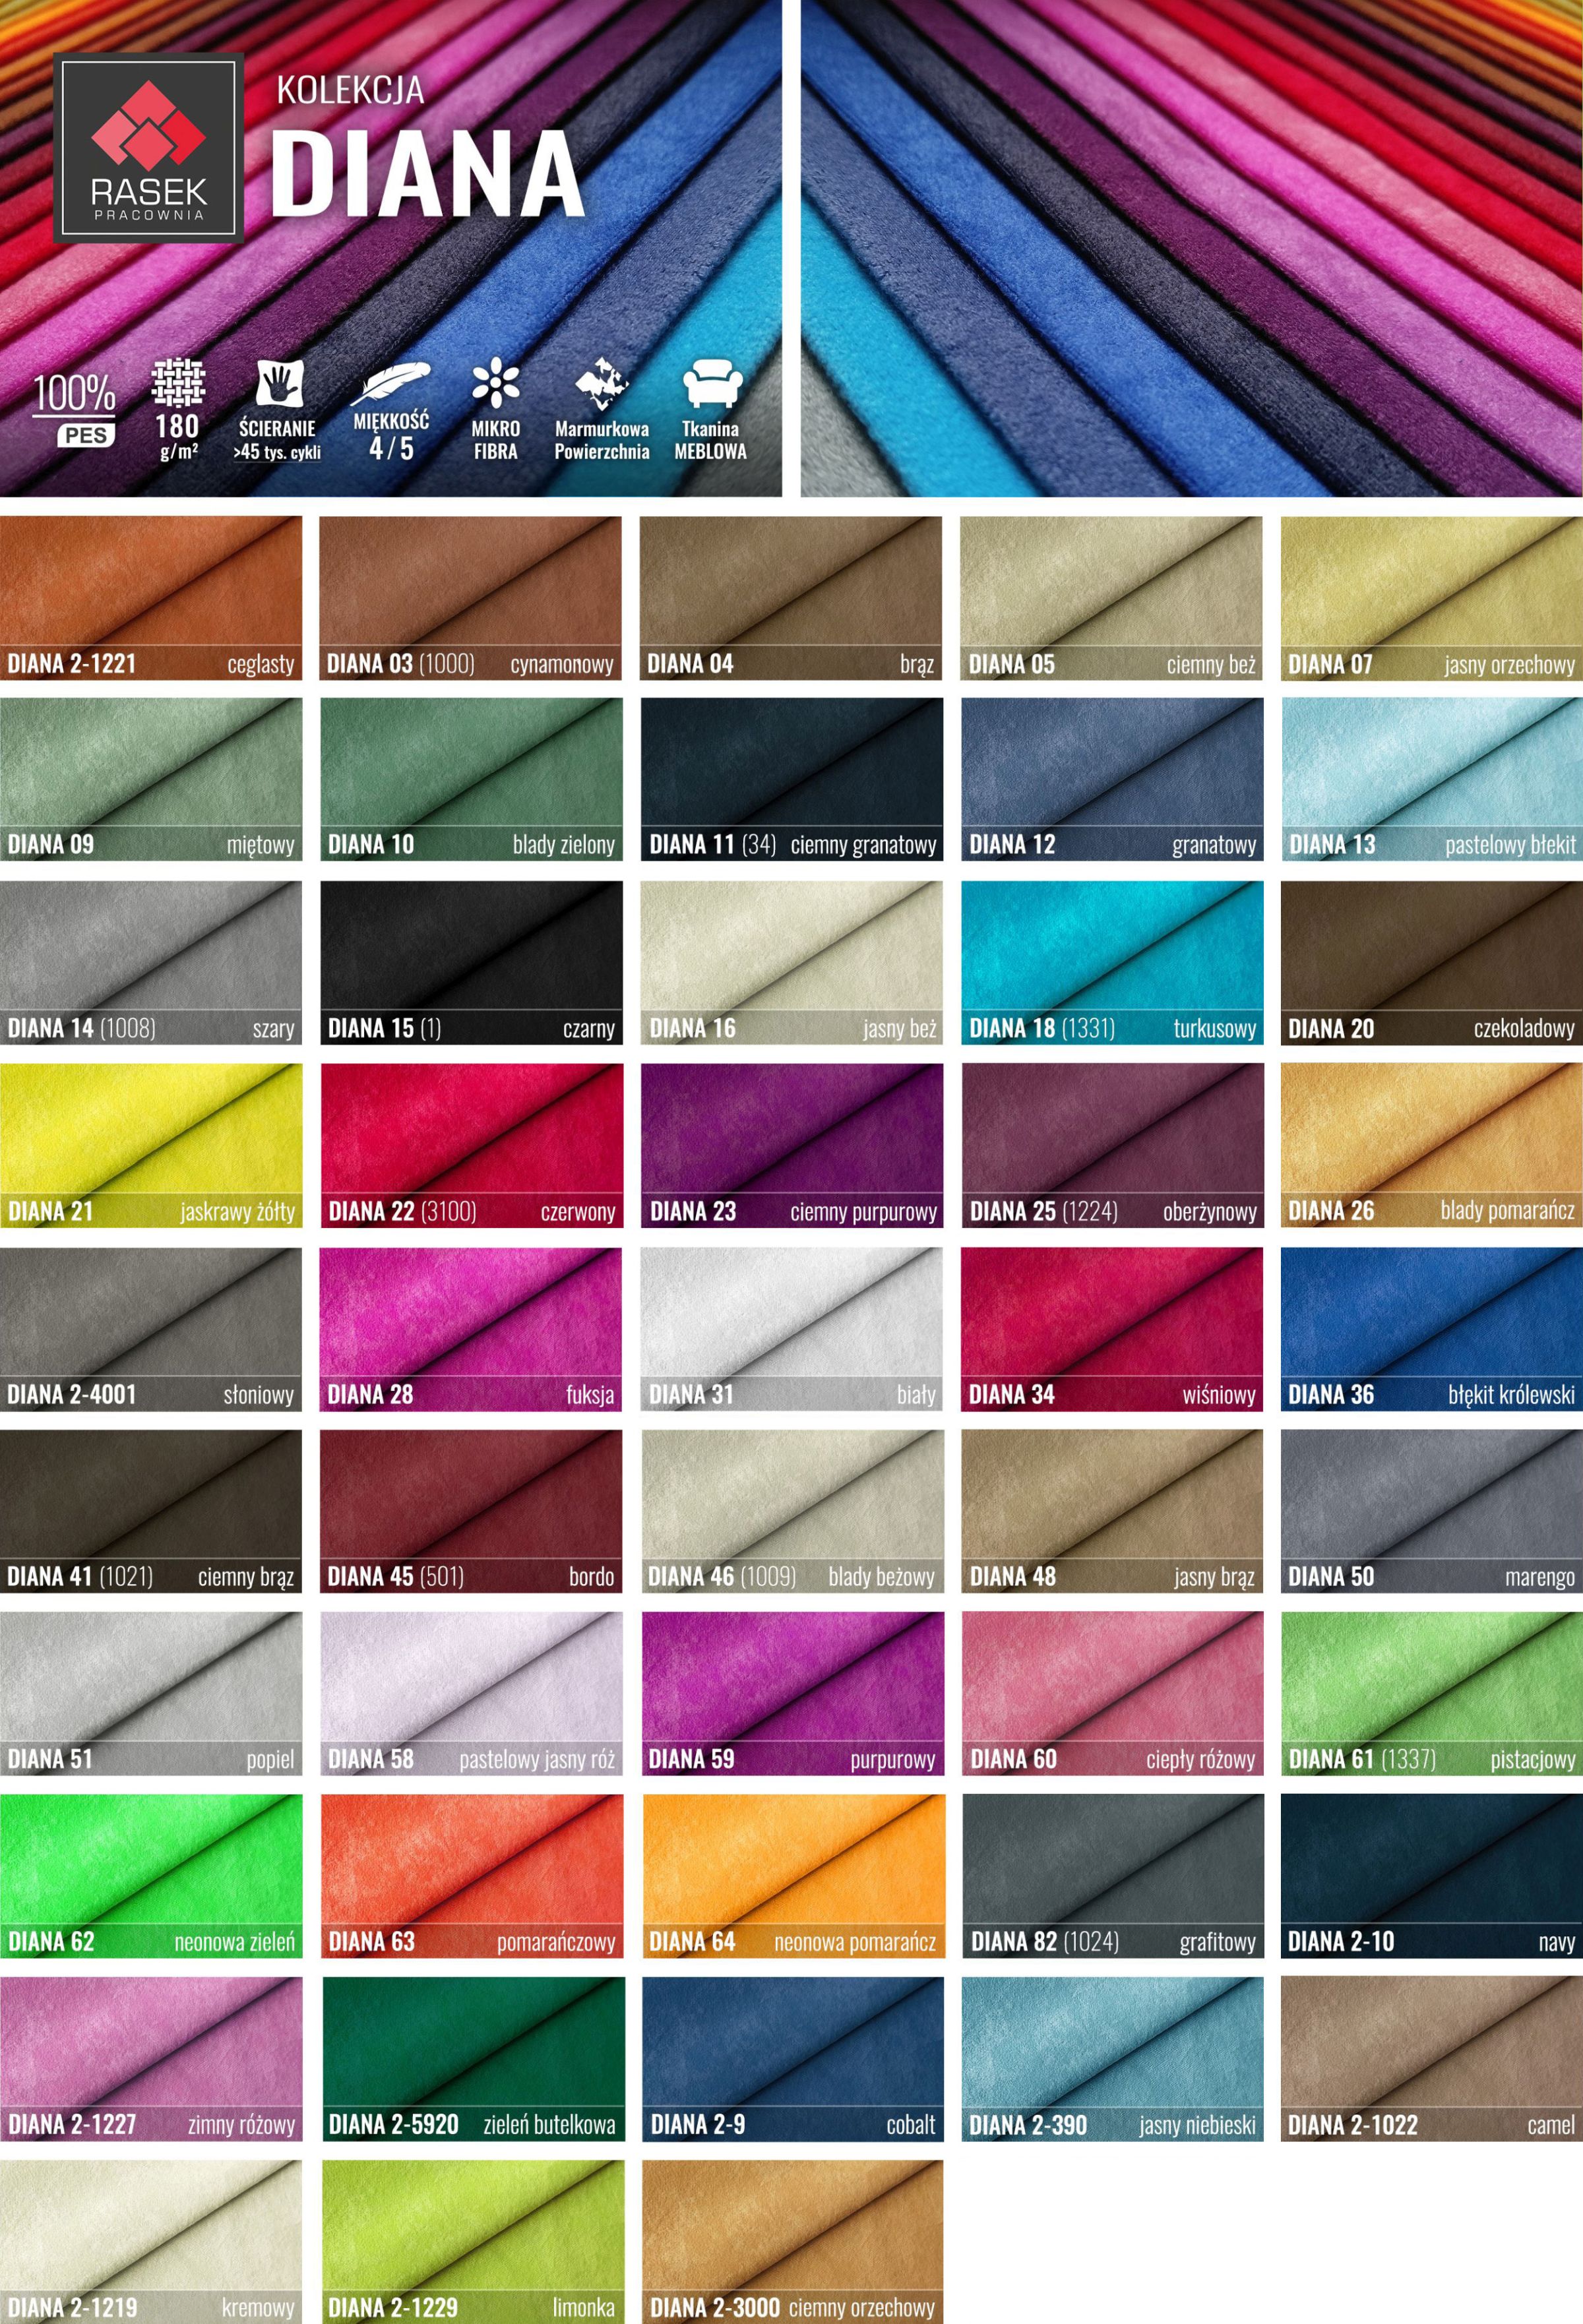Click the Rasek Pracownia logo

tap(148, 147)
